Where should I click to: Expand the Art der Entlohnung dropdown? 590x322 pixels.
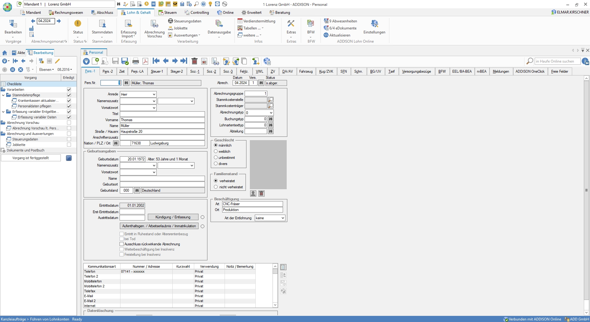pos(283,218)
